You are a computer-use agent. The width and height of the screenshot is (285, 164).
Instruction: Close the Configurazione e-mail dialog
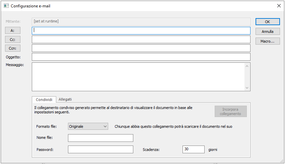tap(279, 6)
